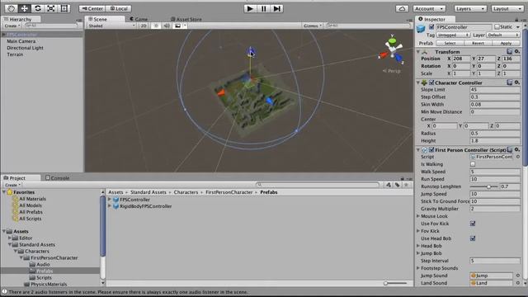Click prefab Select button
Screen dimensions: 528x297
(450, 43)
